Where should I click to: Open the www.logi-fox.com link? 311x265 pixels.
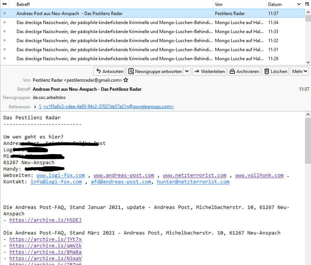pyautogui.click(x=61, y=175)
